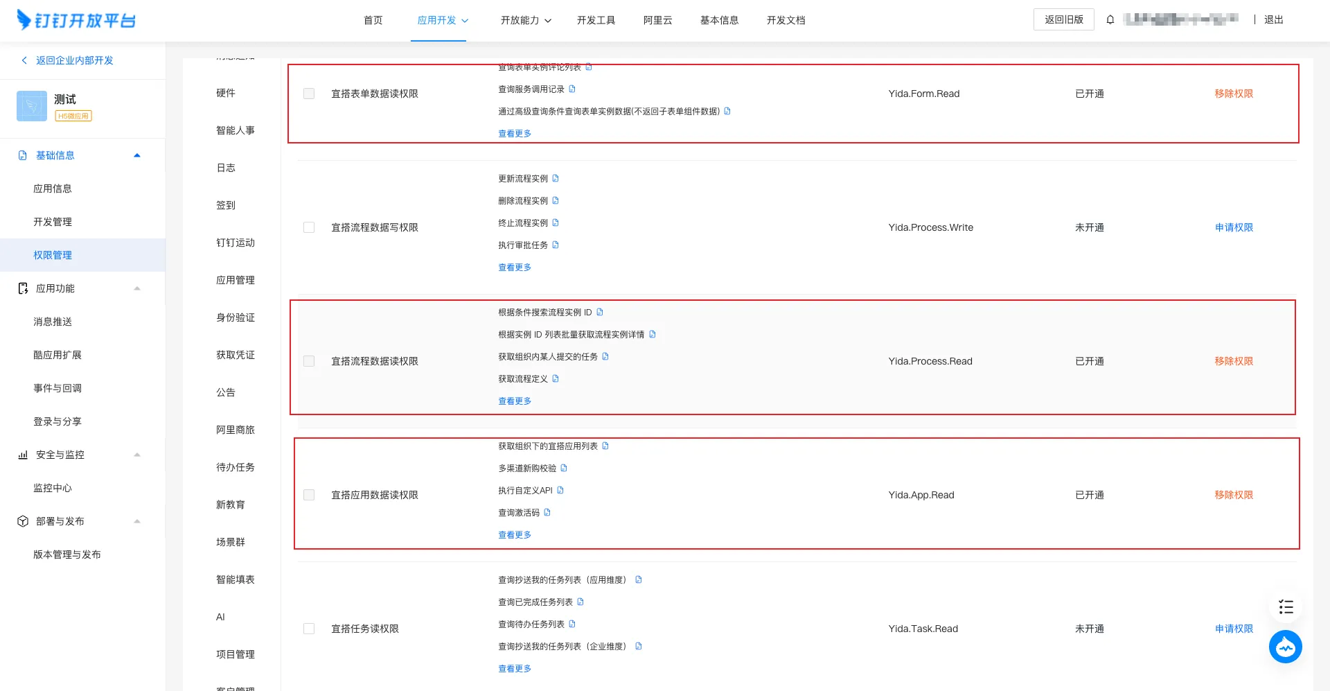This screenshot has width=1330, height=691.
Task: Open the 应用开发 dropdown menu
Action: click(443, 20)
